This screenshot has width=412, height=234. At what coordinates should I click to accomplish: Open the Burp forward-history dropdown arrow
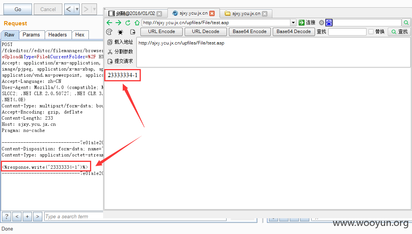tap(94, 10)
